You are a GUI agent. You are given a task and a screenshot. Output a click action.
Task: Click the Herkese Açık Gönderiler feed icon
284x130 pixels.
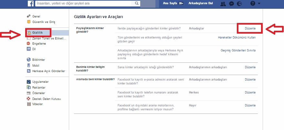(29, 71)
